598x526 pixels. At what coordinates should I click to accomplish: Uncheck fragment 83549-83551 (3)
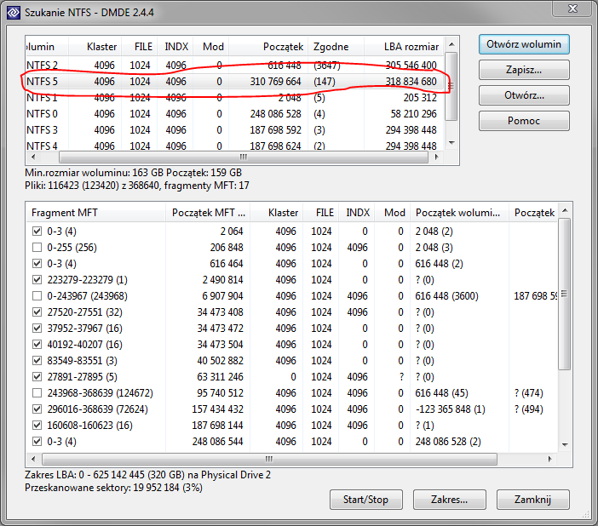click(x=37, y=361)
